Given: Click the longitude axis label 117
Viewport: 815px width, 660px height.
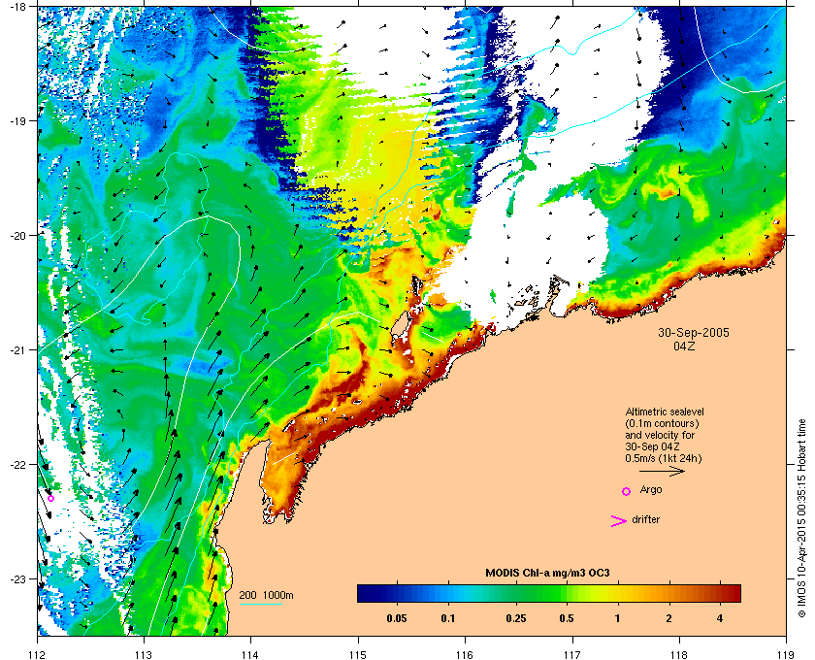Looking at the screenshot, I should pos(571,654).
